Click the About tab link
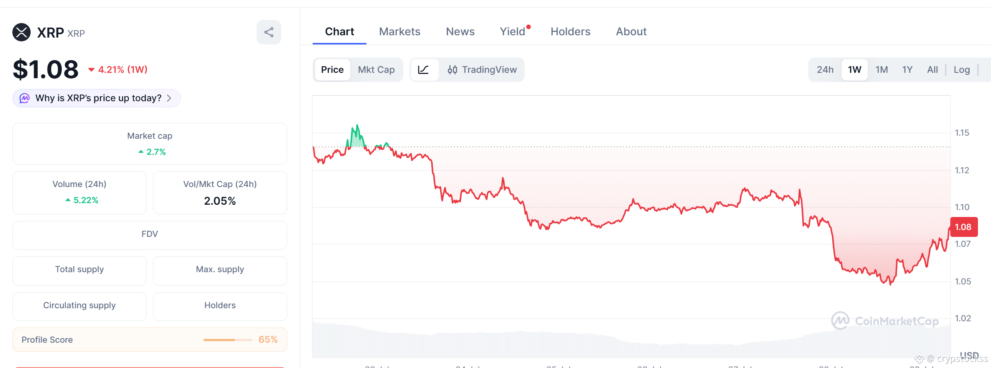This screenshot has width=991, height=368. [x=631, y=31]
